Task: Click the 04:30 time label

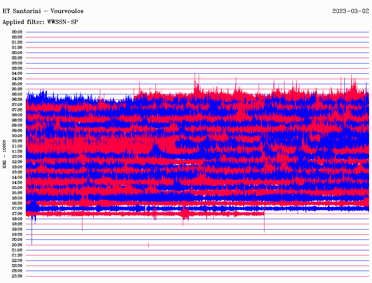Action: [x=17, y=79]
